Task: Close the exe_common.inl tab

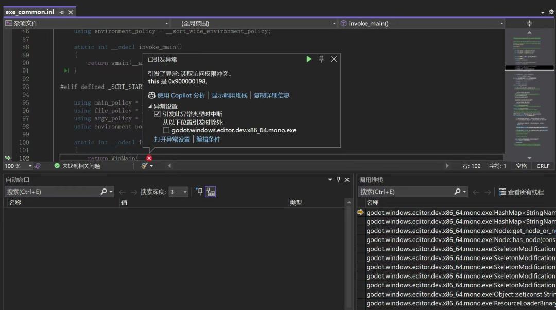Action: pyautogui.click(x=71, y=12)
